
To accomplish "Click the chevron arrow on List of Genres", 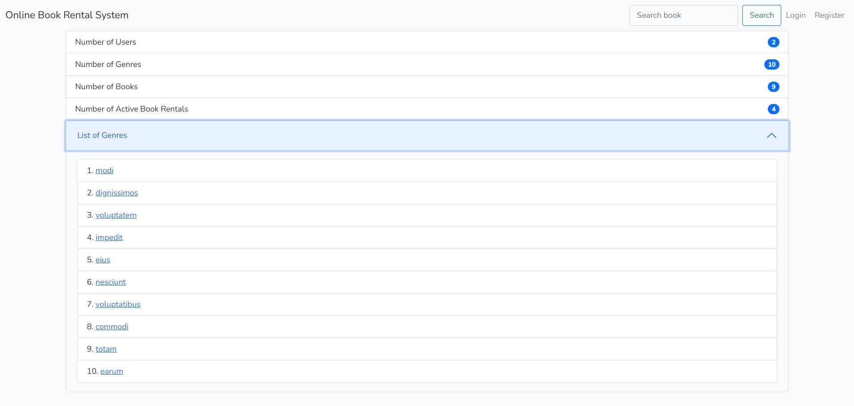I will 771,135.
